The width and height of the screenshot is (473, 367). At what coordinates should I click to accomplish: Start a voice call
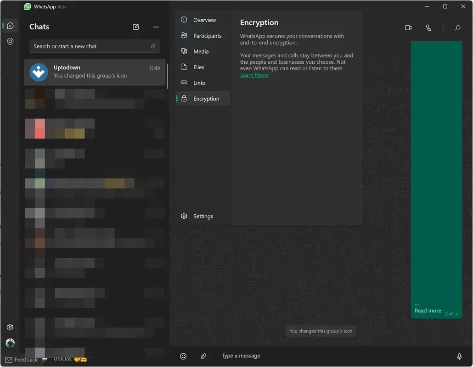point(428,28)
